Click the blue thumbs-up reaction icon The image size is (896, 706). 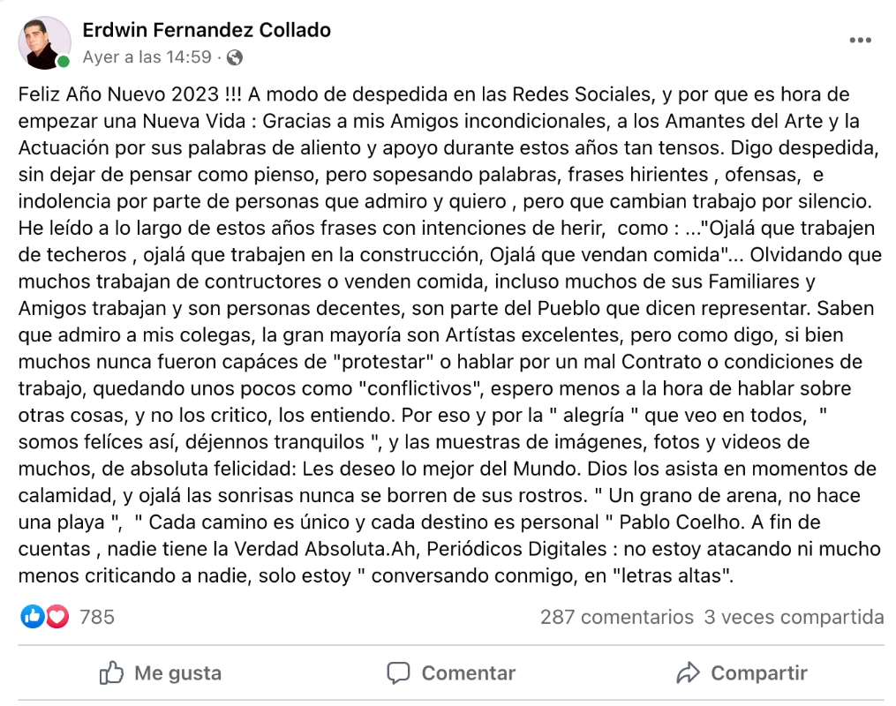click(32, 616)
